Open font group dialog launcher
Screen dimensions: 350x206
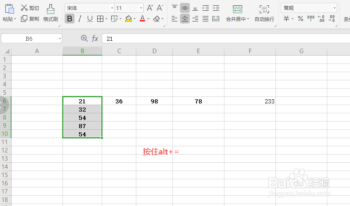click(x=164, y=26)
